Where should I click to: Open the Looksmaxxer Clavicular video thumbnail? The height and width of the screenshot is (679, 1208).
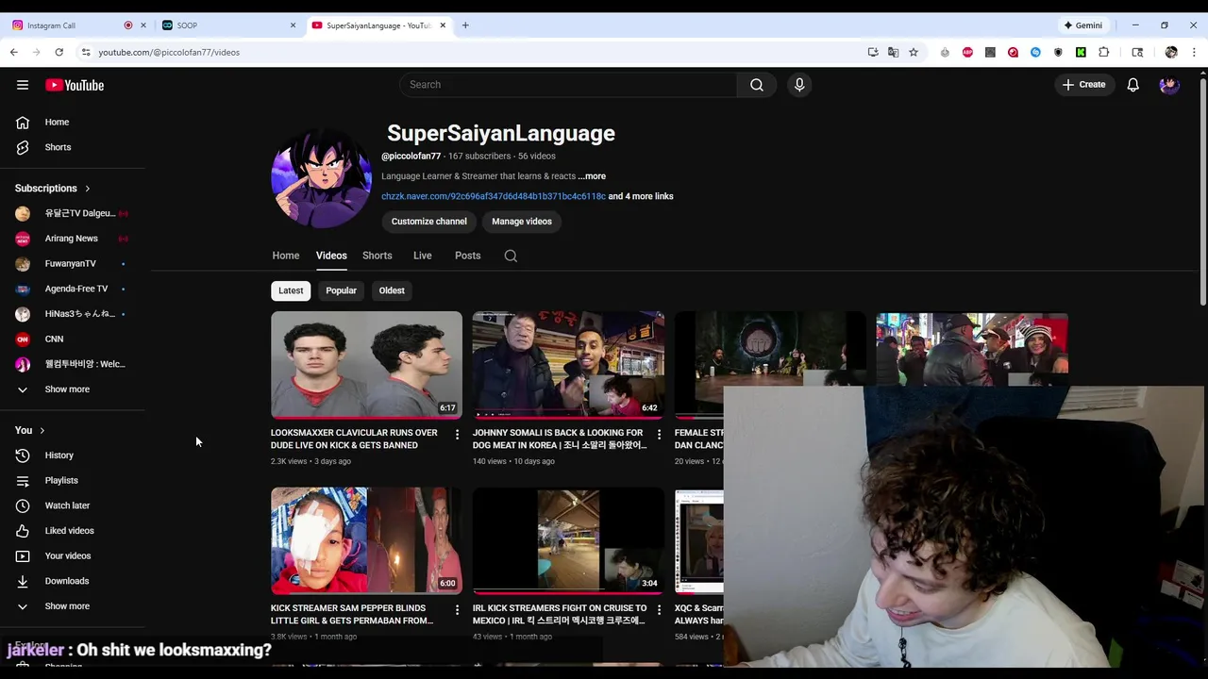click(x=366, y=365)
